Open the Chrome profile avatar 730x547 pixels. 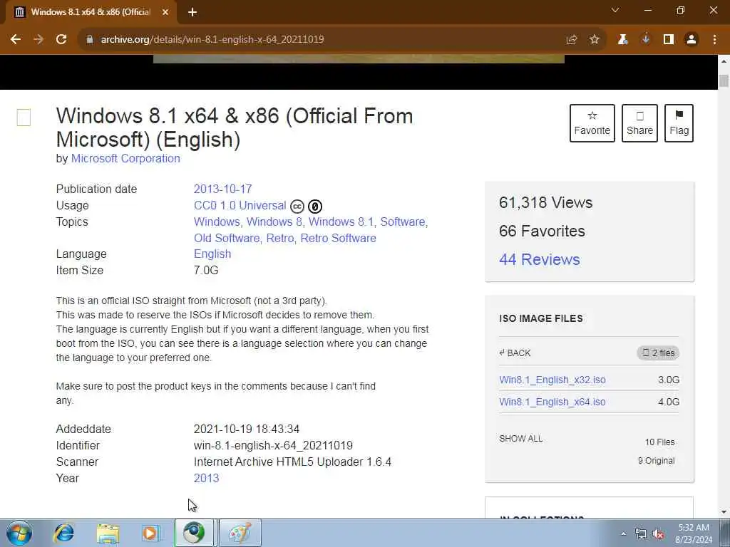coord(692,40)
